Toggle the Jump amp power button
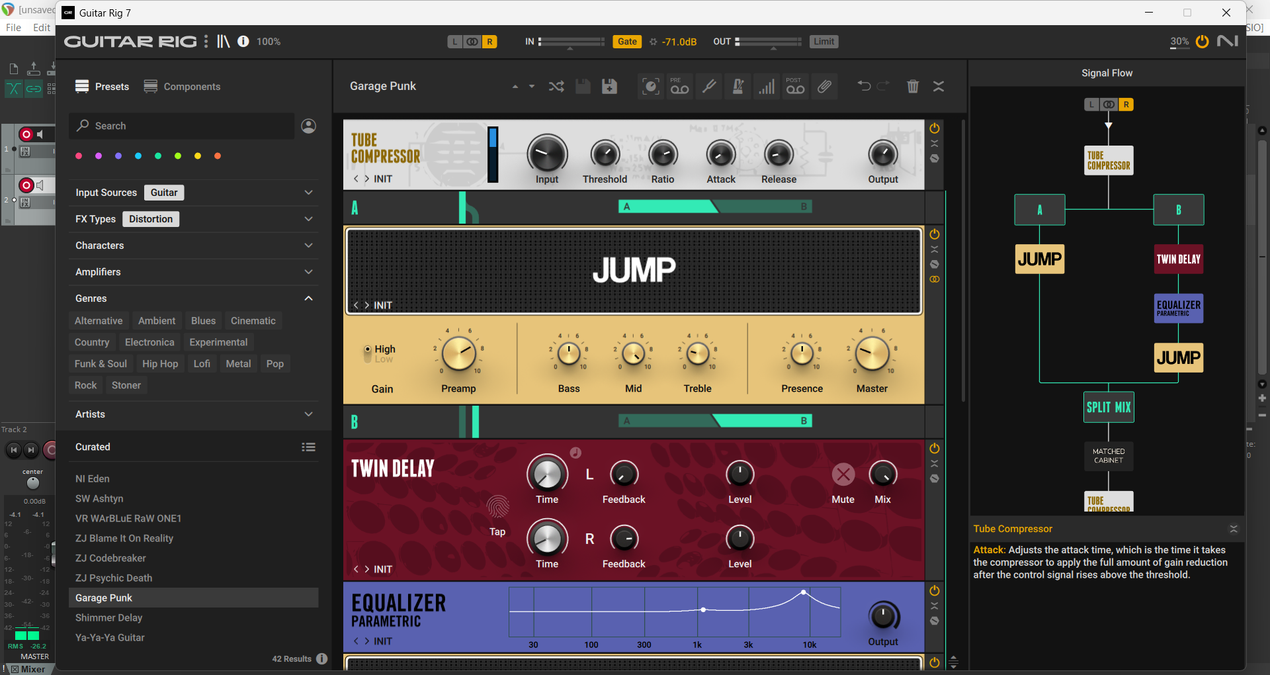This screenshot has height=675, width=1270. (935, 234)
